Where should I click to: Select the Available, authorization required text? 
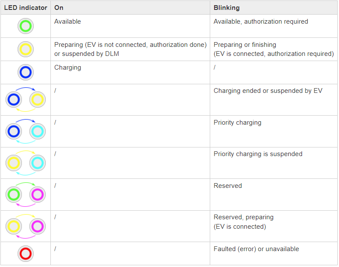(x=261, y=21)
